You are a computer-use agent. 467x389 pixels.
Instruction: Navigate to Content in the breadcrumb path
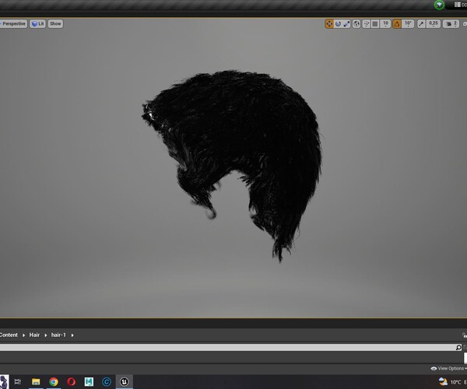[x=9, y=335]
